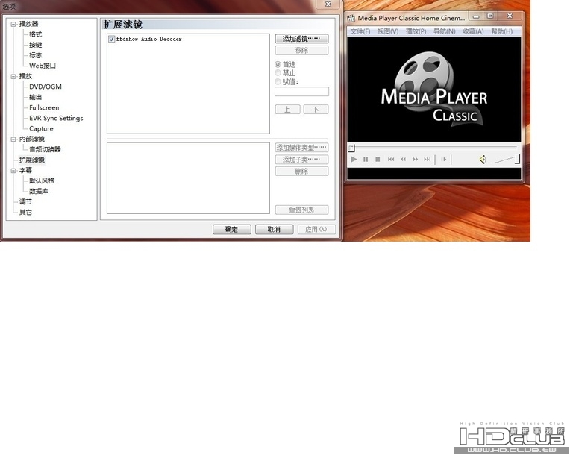Click the 上 move-up button
The image size is (573, 458).
[287, 109]
